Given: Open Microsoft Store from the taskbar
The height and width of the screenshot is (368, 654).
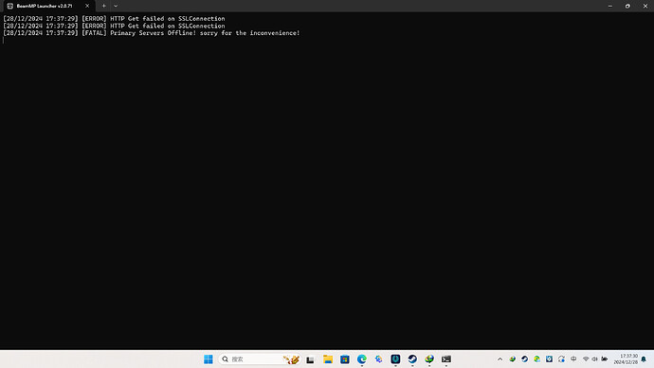Looking at the screenshot, I should pos(345,359).
